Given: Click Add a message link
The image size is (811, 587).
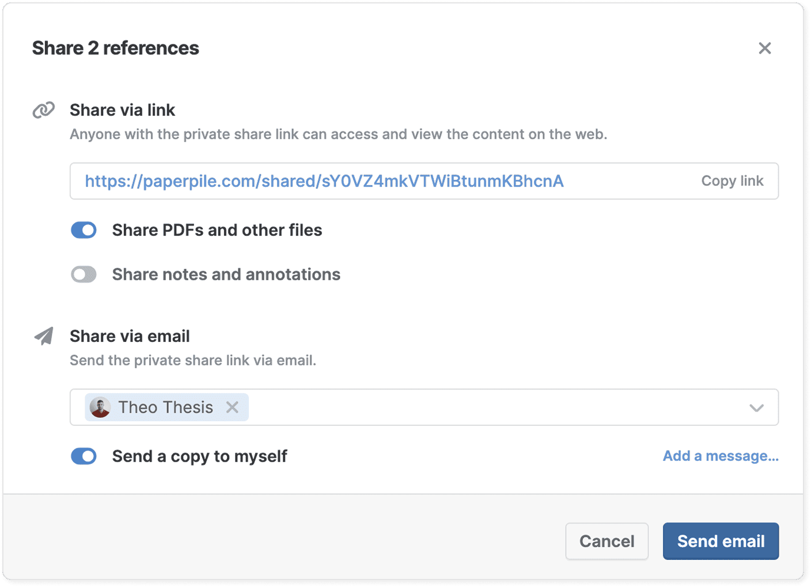Looking at the screenshot, I should [x=721, y=456].
